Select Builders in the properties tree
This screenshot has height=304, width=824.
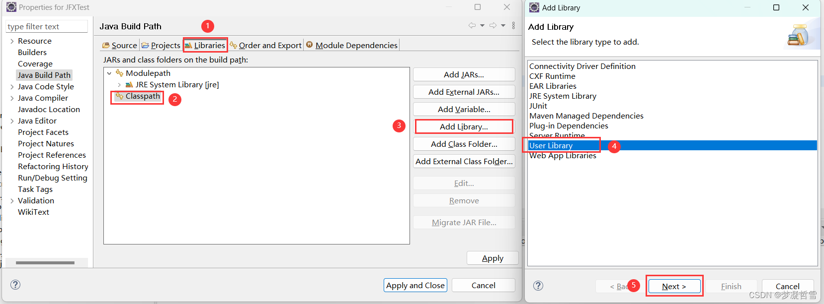32,52
